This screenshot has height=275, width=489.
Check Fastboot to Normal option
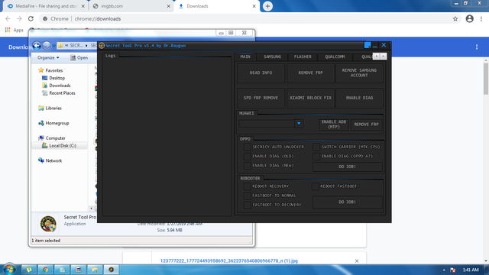[248, 196]
